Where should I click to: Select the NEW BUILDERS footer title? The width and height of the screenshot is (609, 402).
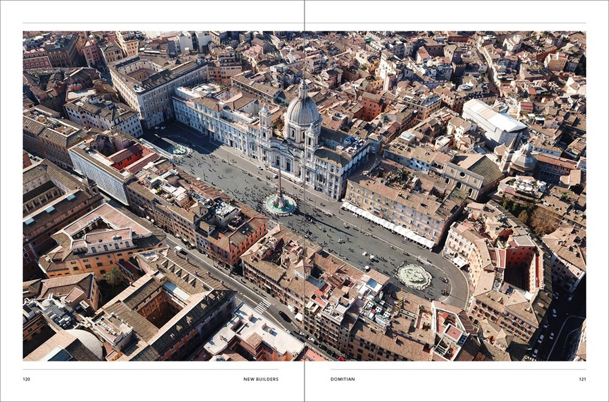tap(261, 379)
